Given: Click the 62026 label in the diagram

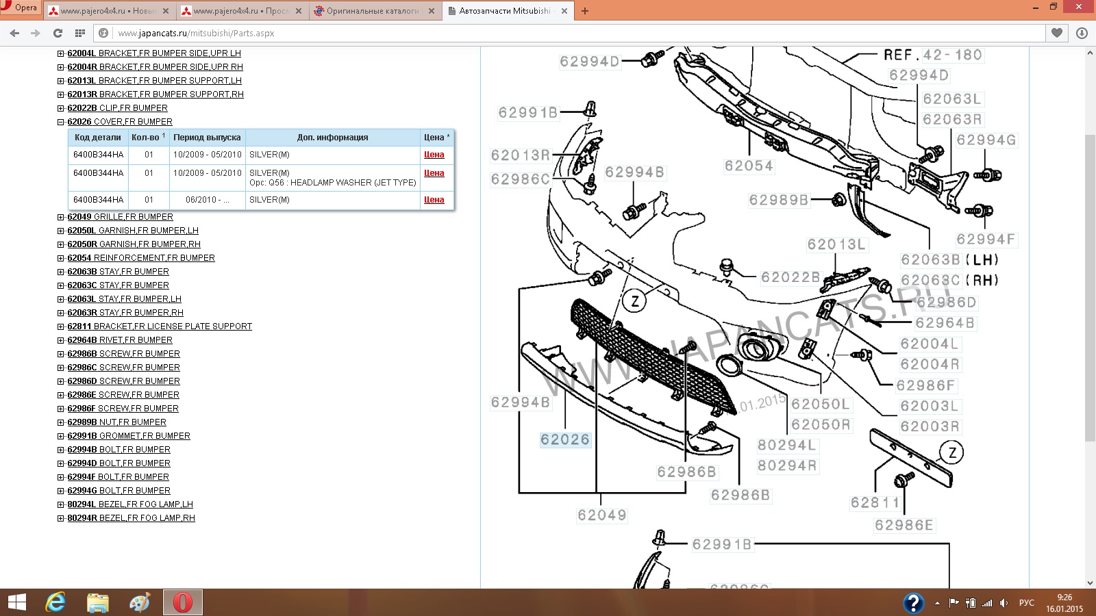Looking at the screenshot, I should pyautogui.click(x=564, y=439).
